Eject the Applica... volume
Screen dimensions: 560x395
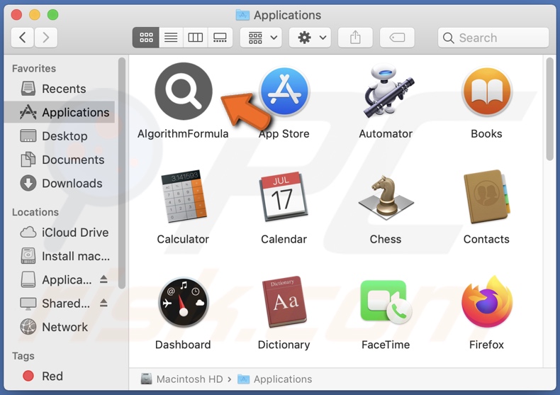103,279
